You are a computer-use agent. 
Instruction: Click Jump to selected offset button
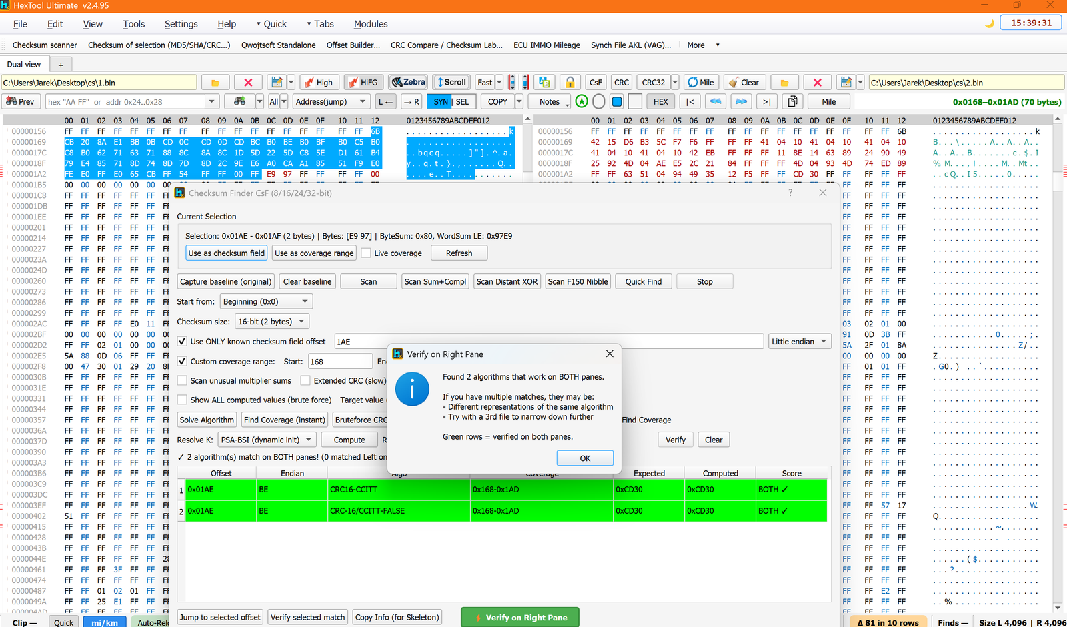click(220, 618)
